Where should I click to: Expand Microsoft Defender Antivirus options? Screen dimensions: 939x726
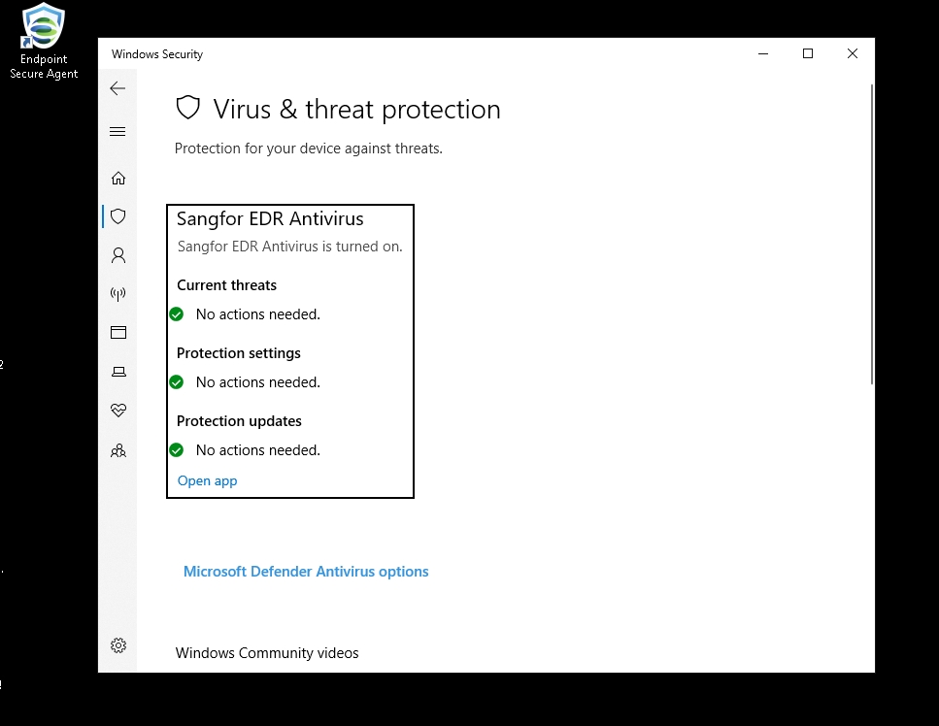306,571
